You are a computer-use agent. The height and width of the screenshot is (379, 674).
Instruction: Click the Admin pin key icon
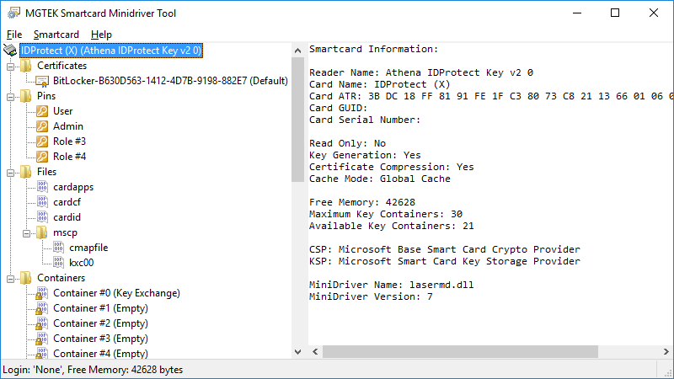point(42,126)
